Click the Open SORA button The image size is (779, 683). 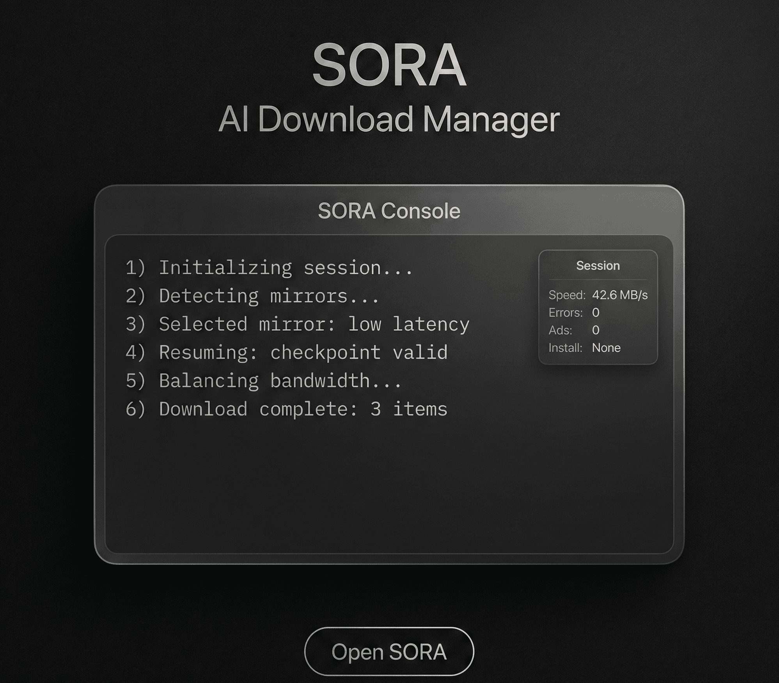tap(389, 651)
